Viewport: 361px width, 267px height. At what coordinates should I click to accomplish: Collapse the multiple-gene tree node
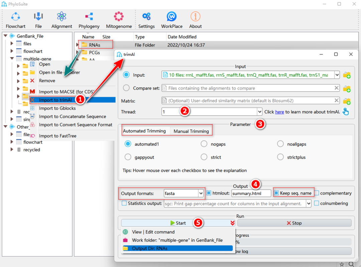click(x=12, y=58)
